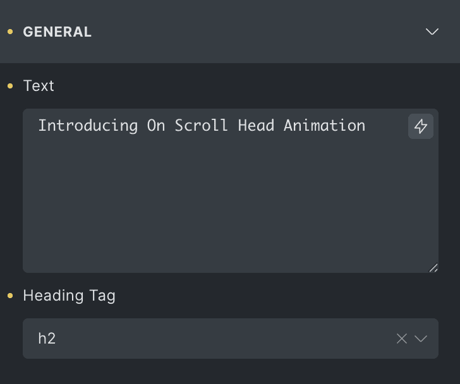Place cursor on the word Head
460x384 pixels.
pos(256,126)
